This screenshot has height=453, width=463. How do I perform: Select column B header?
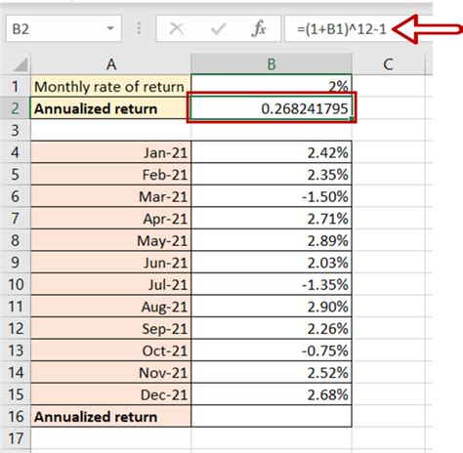click(272, 64)
